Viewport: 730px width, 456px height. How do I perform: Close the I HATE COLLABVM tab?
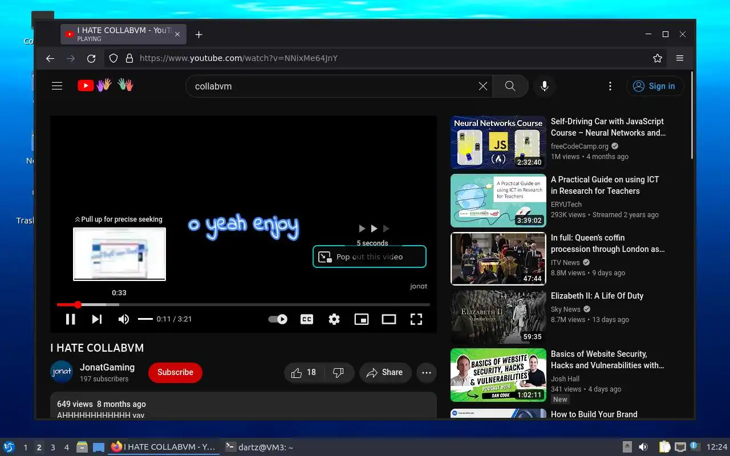pyautogui.click(x=177, y=34)
